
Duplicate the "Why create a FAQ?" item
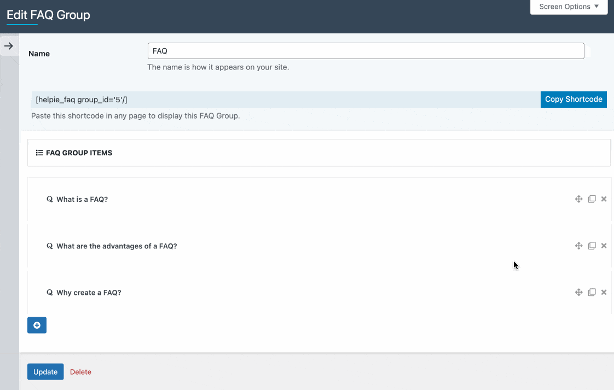(592, 292)
